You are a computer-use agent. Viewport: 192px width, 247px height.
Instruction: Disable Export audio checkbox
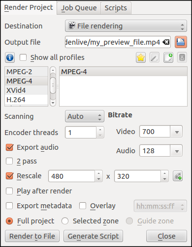pos(9,147)
